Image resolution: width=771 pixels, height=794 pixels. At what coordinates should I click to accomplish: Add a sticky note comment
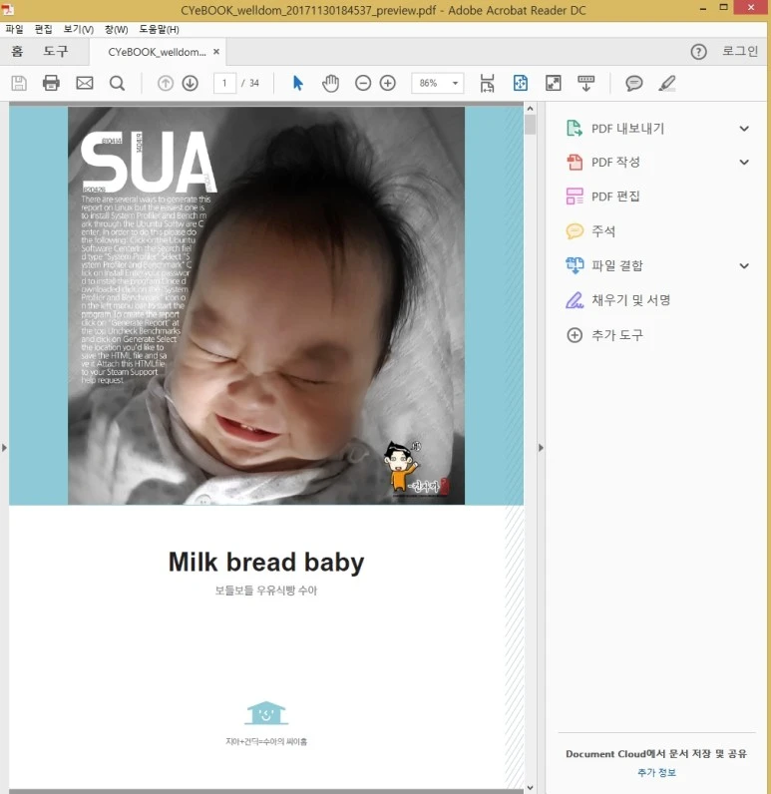pyautogui.click(x=633, y=83)
